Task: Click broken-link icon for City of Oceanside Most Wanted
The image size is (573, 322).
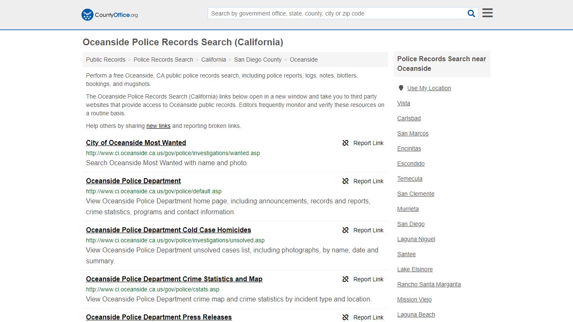Action: [346, 143]
